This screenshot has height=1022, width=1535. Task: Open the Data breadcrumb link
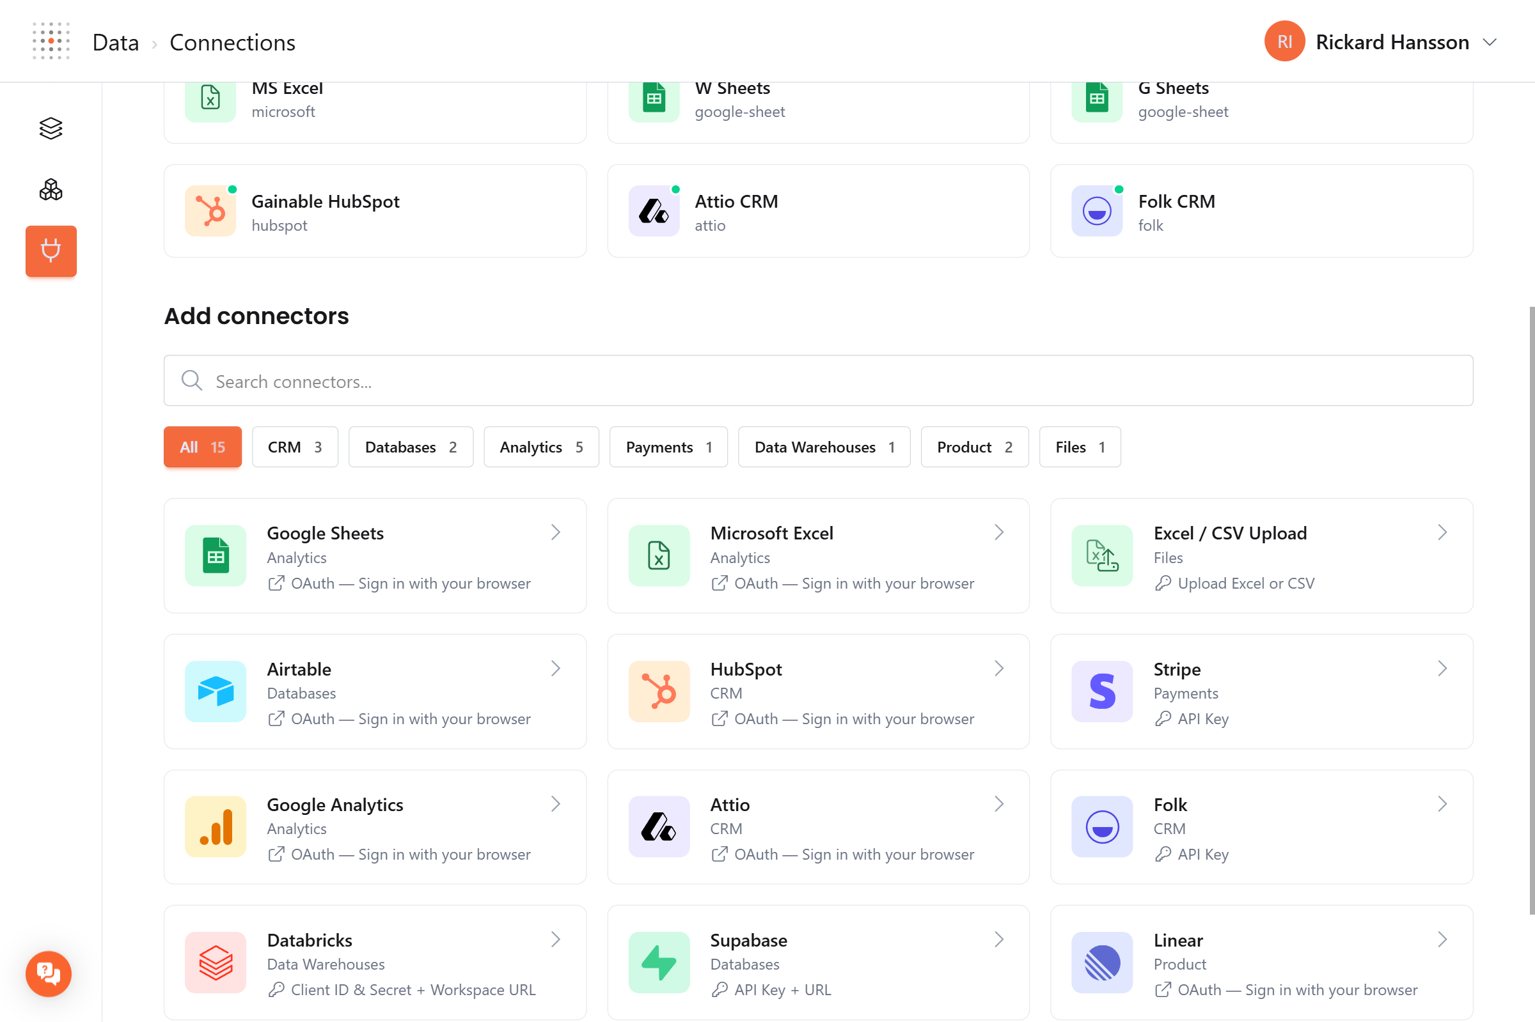(115, 42)
